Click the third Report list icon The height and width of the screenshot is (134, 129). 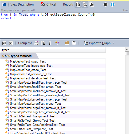coord(92,4)
